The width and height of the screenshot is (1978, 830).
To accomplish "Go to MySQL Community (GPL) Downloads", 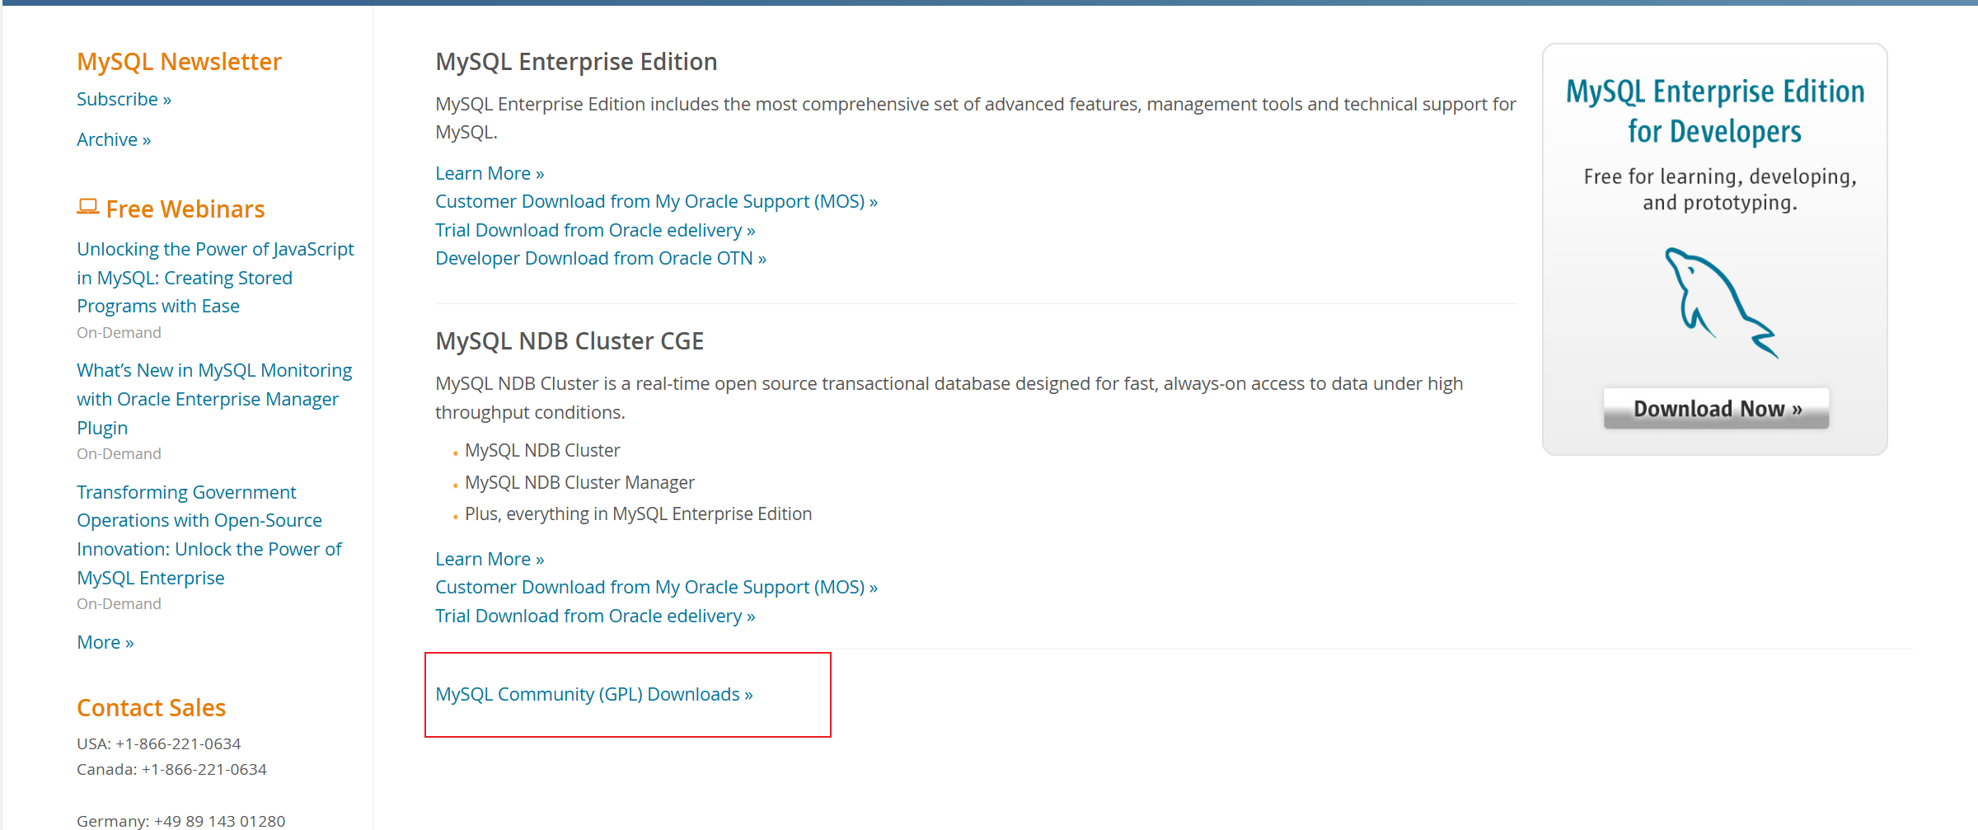I will click(593, 695).
